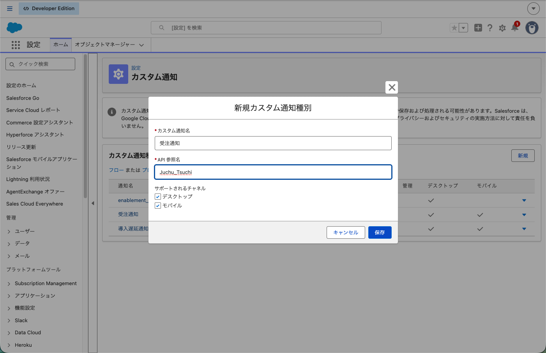Click the Developer Edition badge
This screenshot has width=546, height=353.
49,9
